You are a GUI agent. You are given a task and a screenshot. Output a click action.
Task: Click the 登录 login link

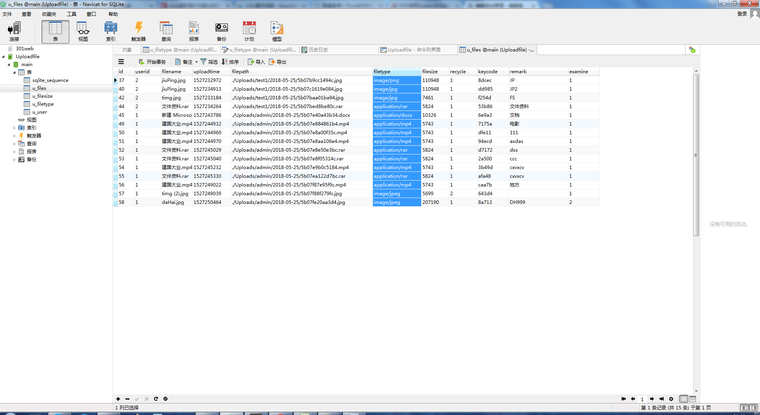742,14
